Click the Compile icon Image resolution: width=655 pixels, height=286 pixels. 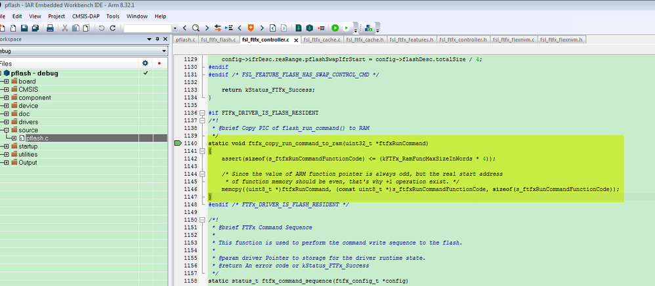pyautogui.click(x=298, y=28)
